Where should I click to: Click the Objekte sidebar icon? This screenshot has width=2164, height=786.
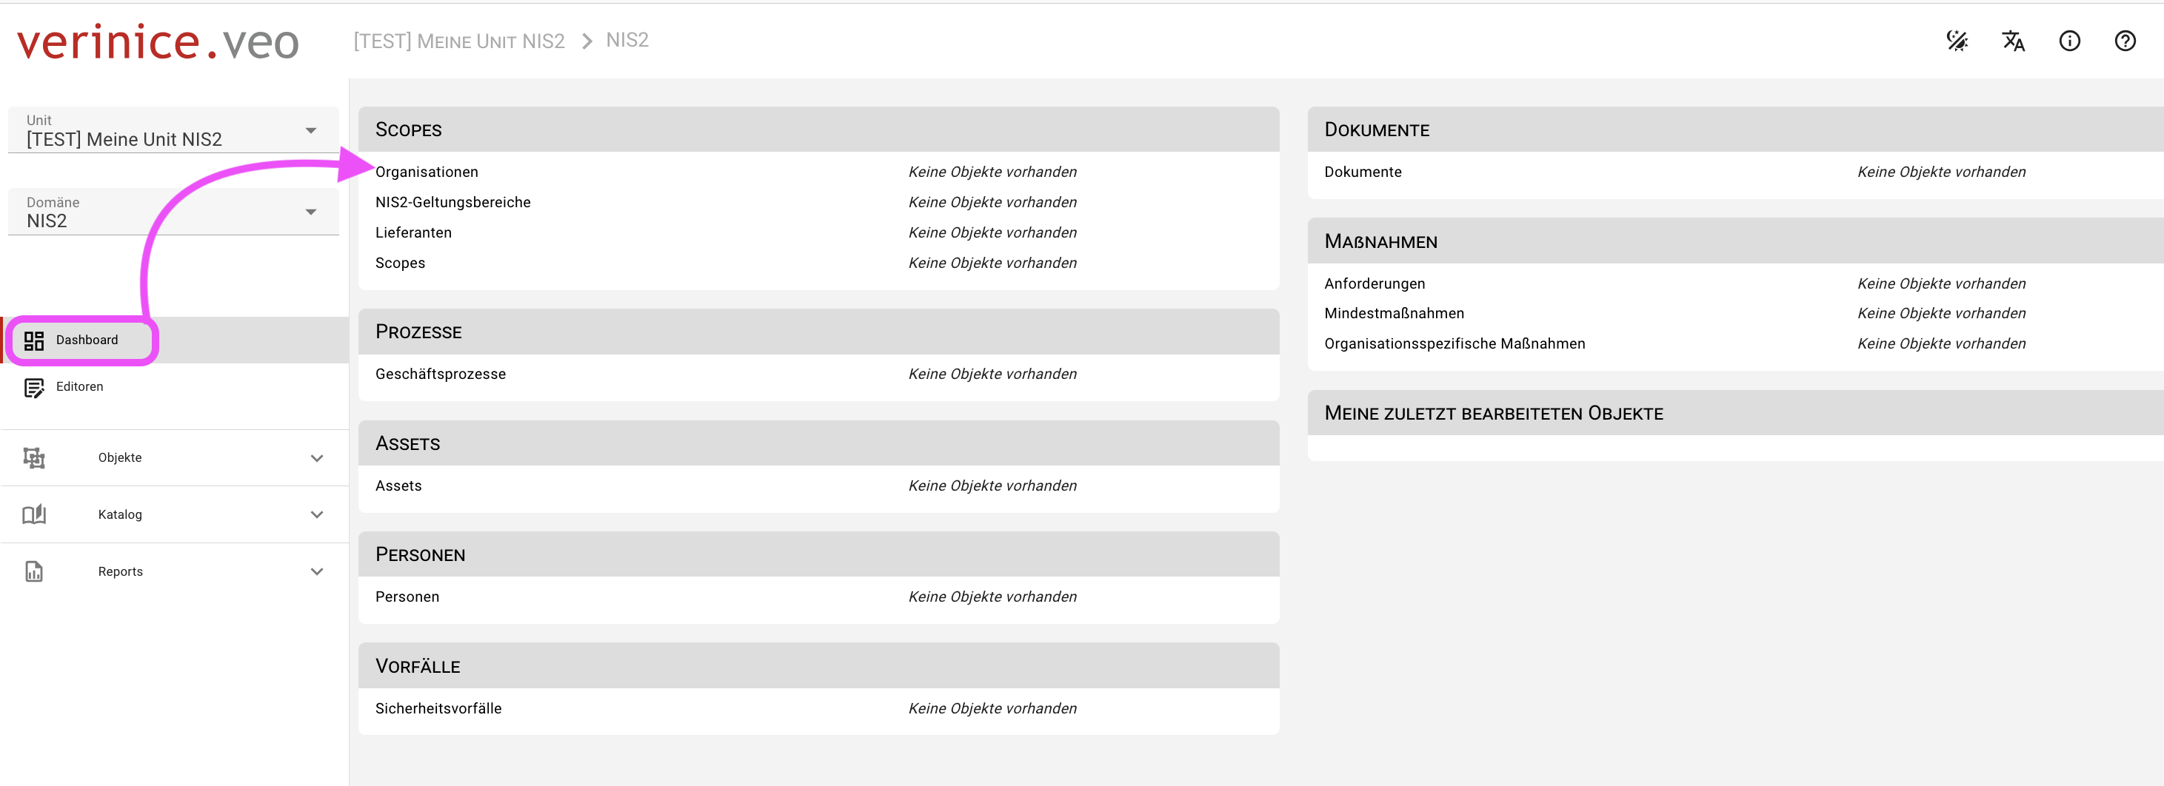33,457
